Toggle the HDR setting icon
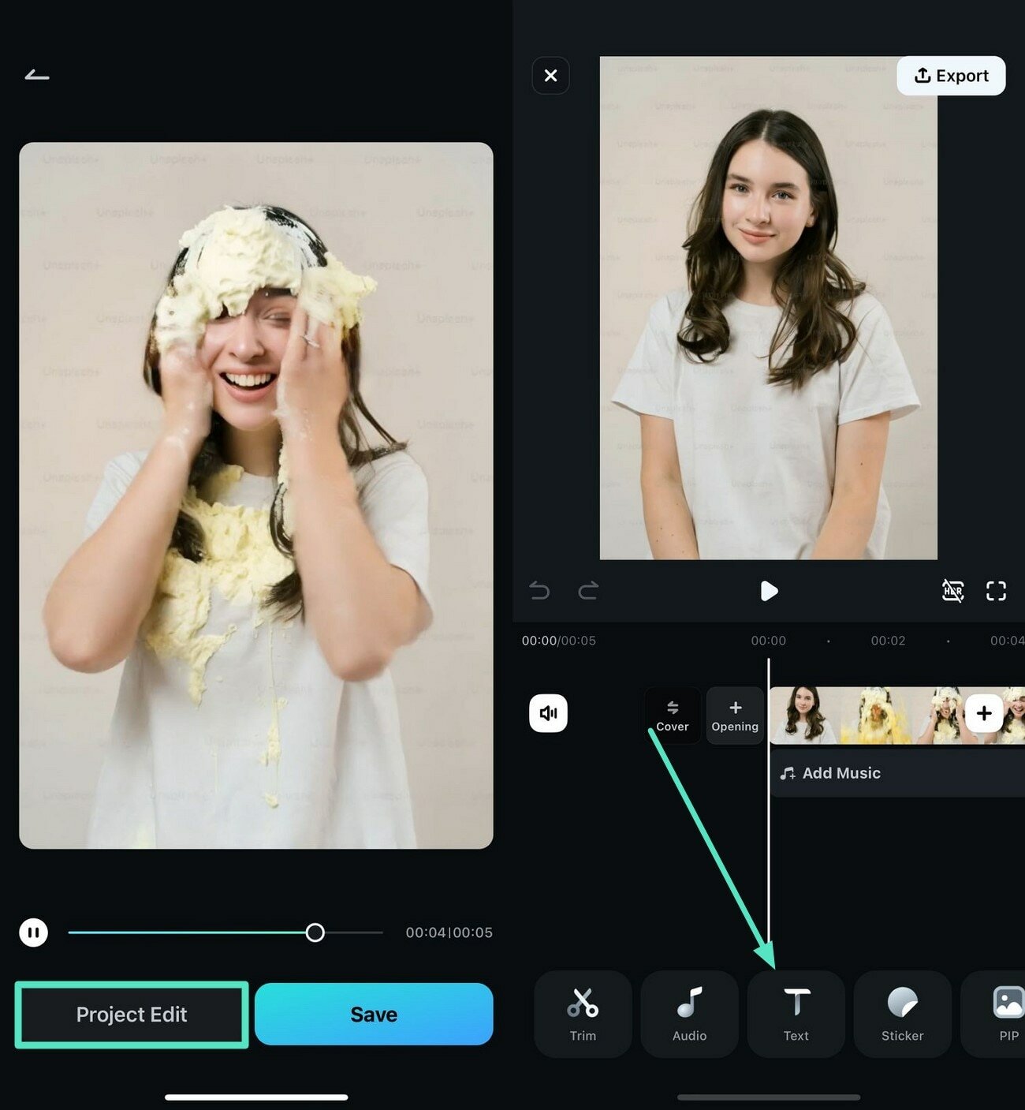The width and height of the screenshot is (1025, 1110). pyautogui.click(x=952, y=591)
